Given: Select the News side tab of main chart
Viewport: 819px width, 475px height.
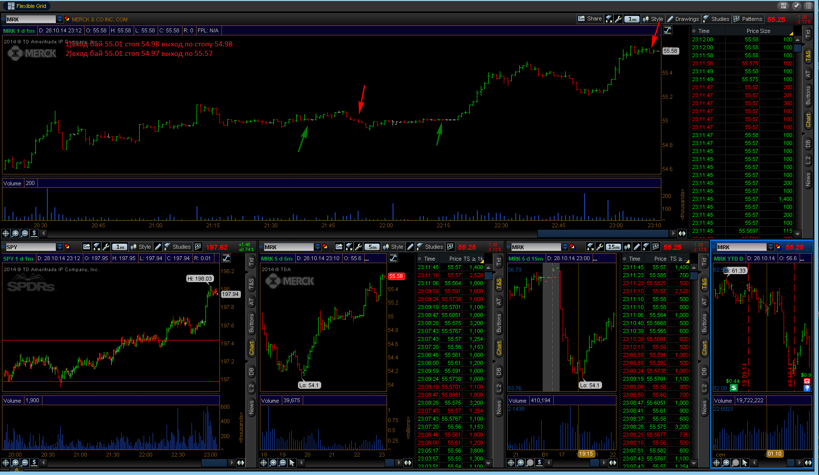Looking at the screenshot, I should pyautogui.click(x=809, y=179).
